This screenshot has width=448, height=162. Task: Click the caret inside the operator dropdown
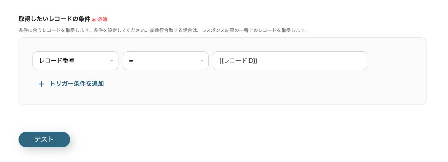pyautogui.click(x=202, y=61)
